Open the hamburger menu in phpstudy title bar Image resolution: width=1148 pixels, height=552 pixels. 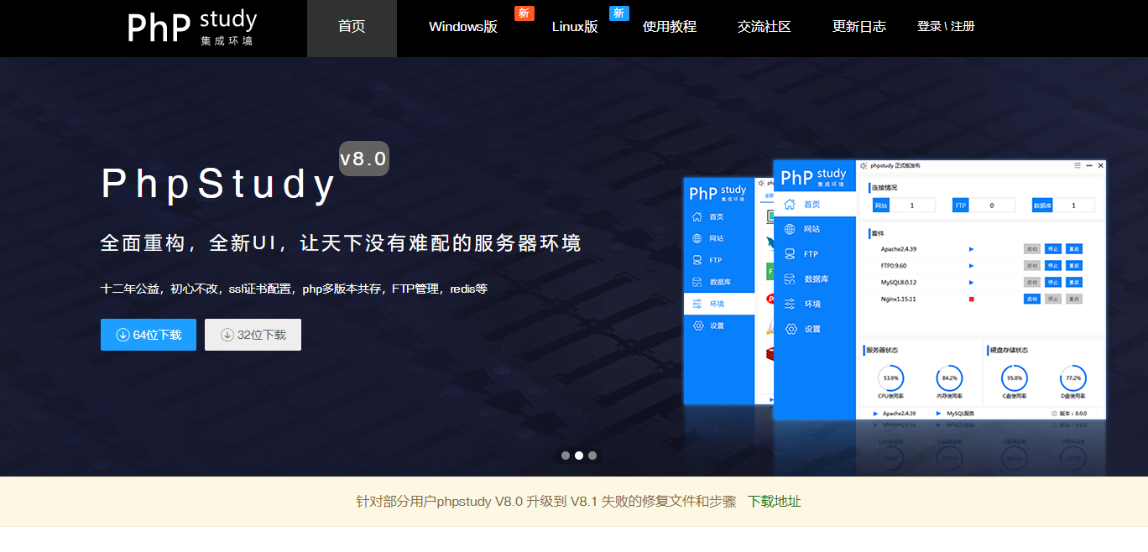tap(1078, 166)
